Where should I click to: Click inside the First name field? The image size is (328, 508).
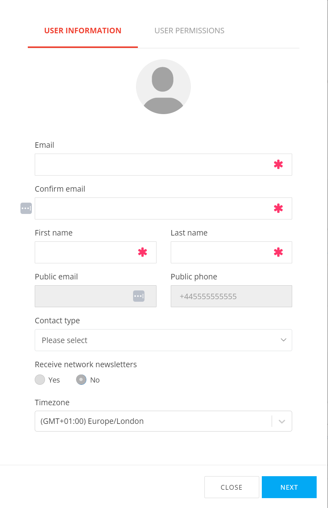[86, 252]
